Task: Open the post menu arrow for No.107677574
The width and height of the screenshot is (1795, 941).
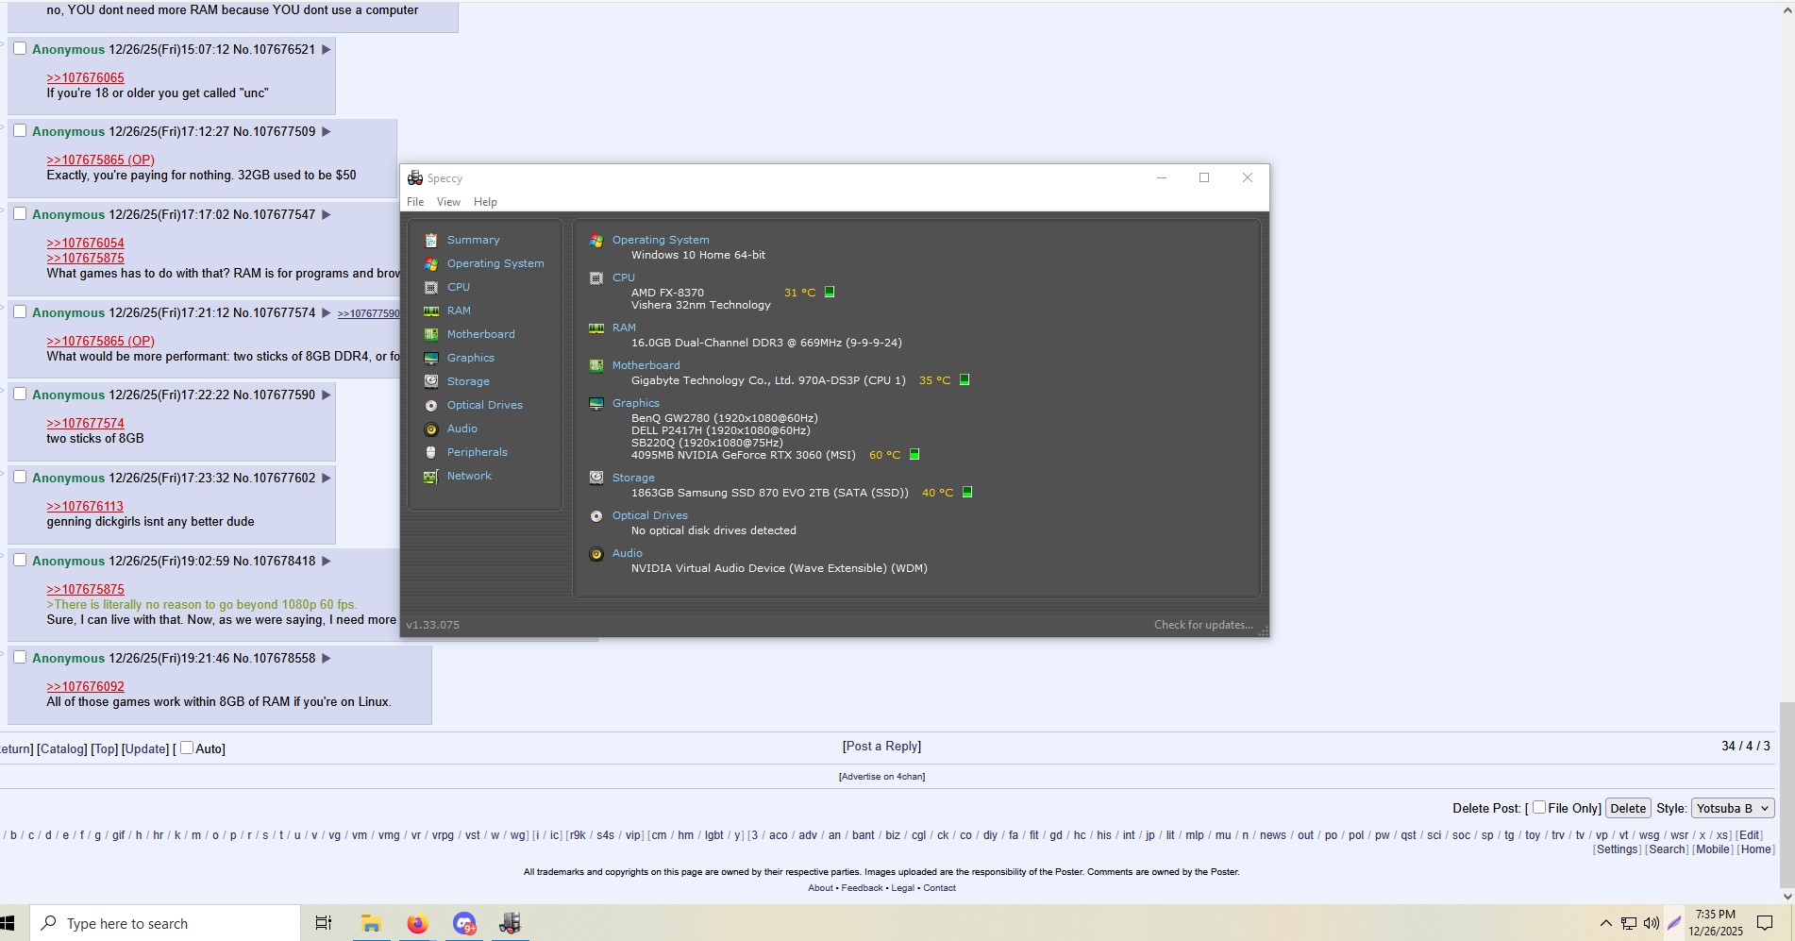Action: 327,312
